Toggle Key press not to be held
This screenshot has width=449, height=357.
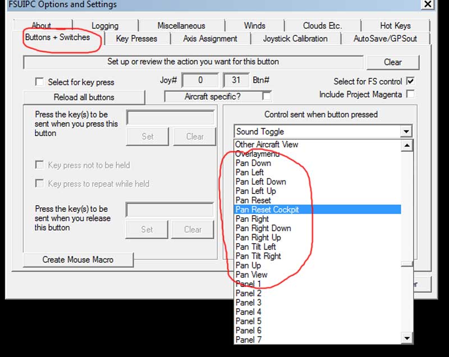pyautogui.click(x=39, y=165)
